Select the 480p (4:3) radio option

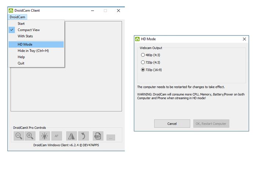coord(143,55)
